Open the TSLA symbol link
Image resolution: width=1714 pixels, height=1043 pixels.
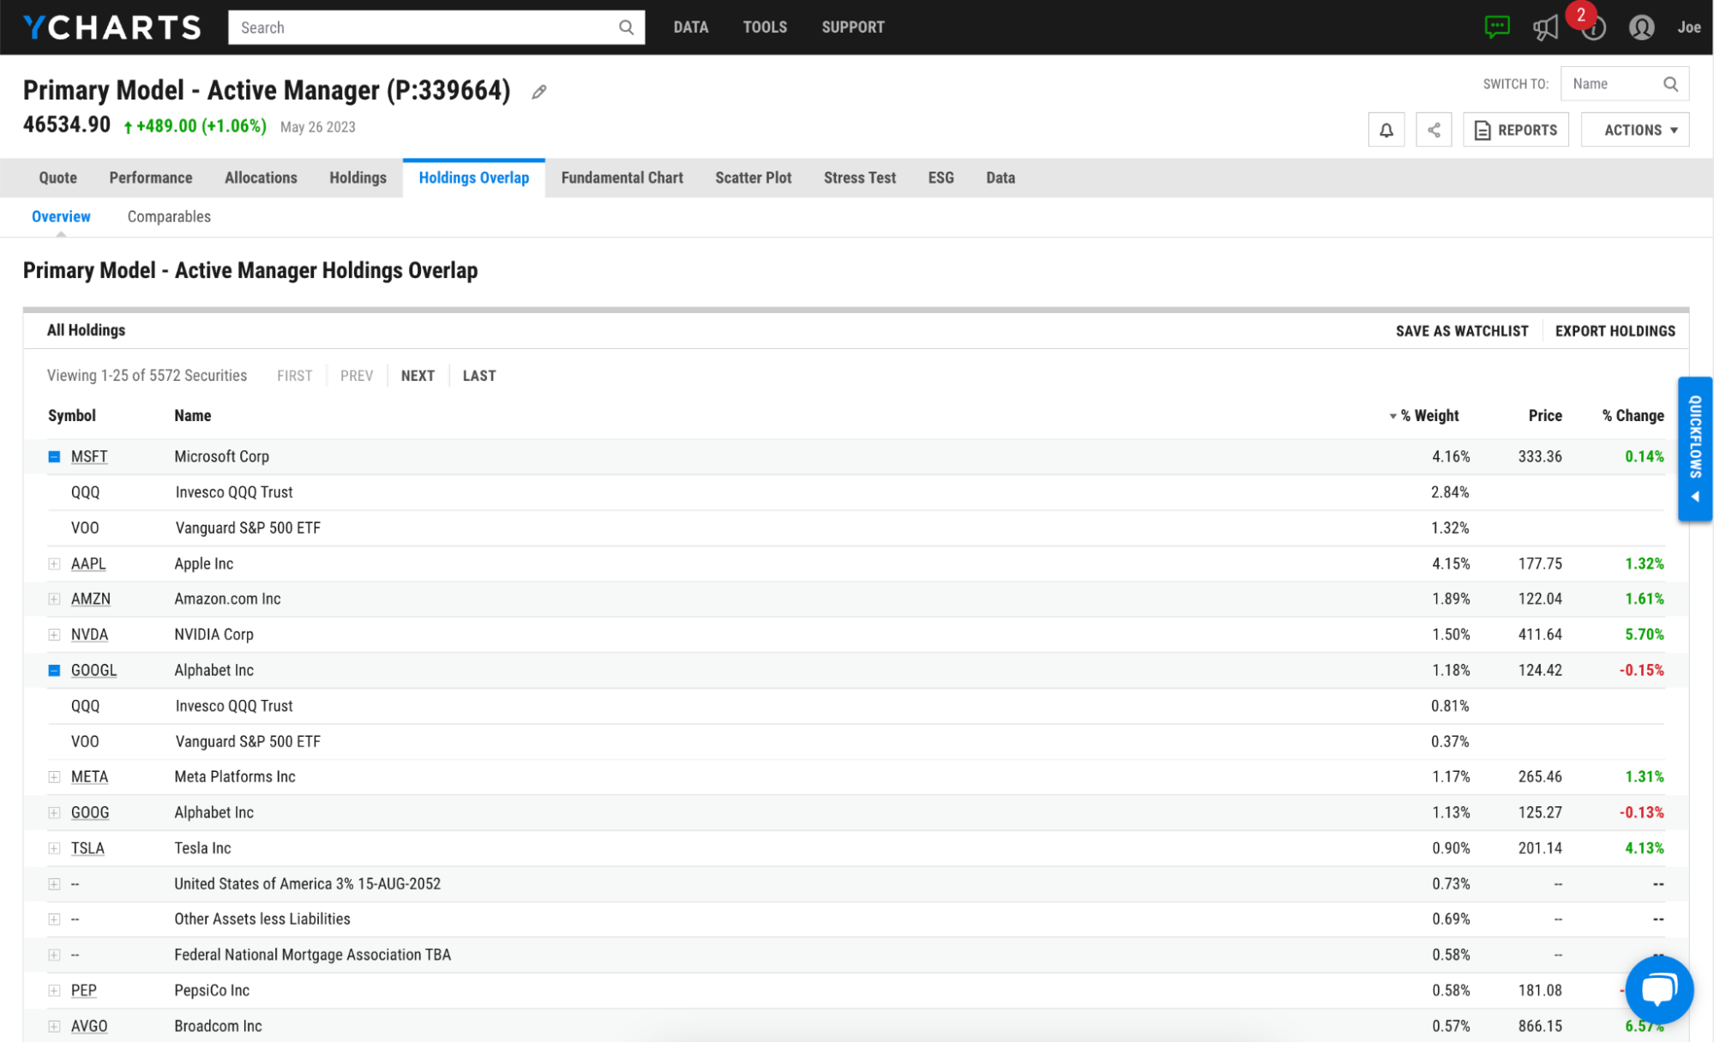(x=87, y=849)
